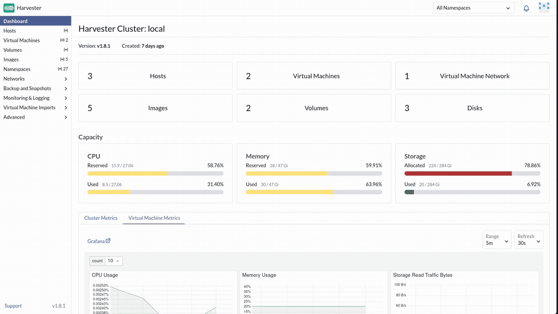Viewport: 558px width, 314px height.
Task: Click the 78.86% storage allocated value
Action: point(532,165)
